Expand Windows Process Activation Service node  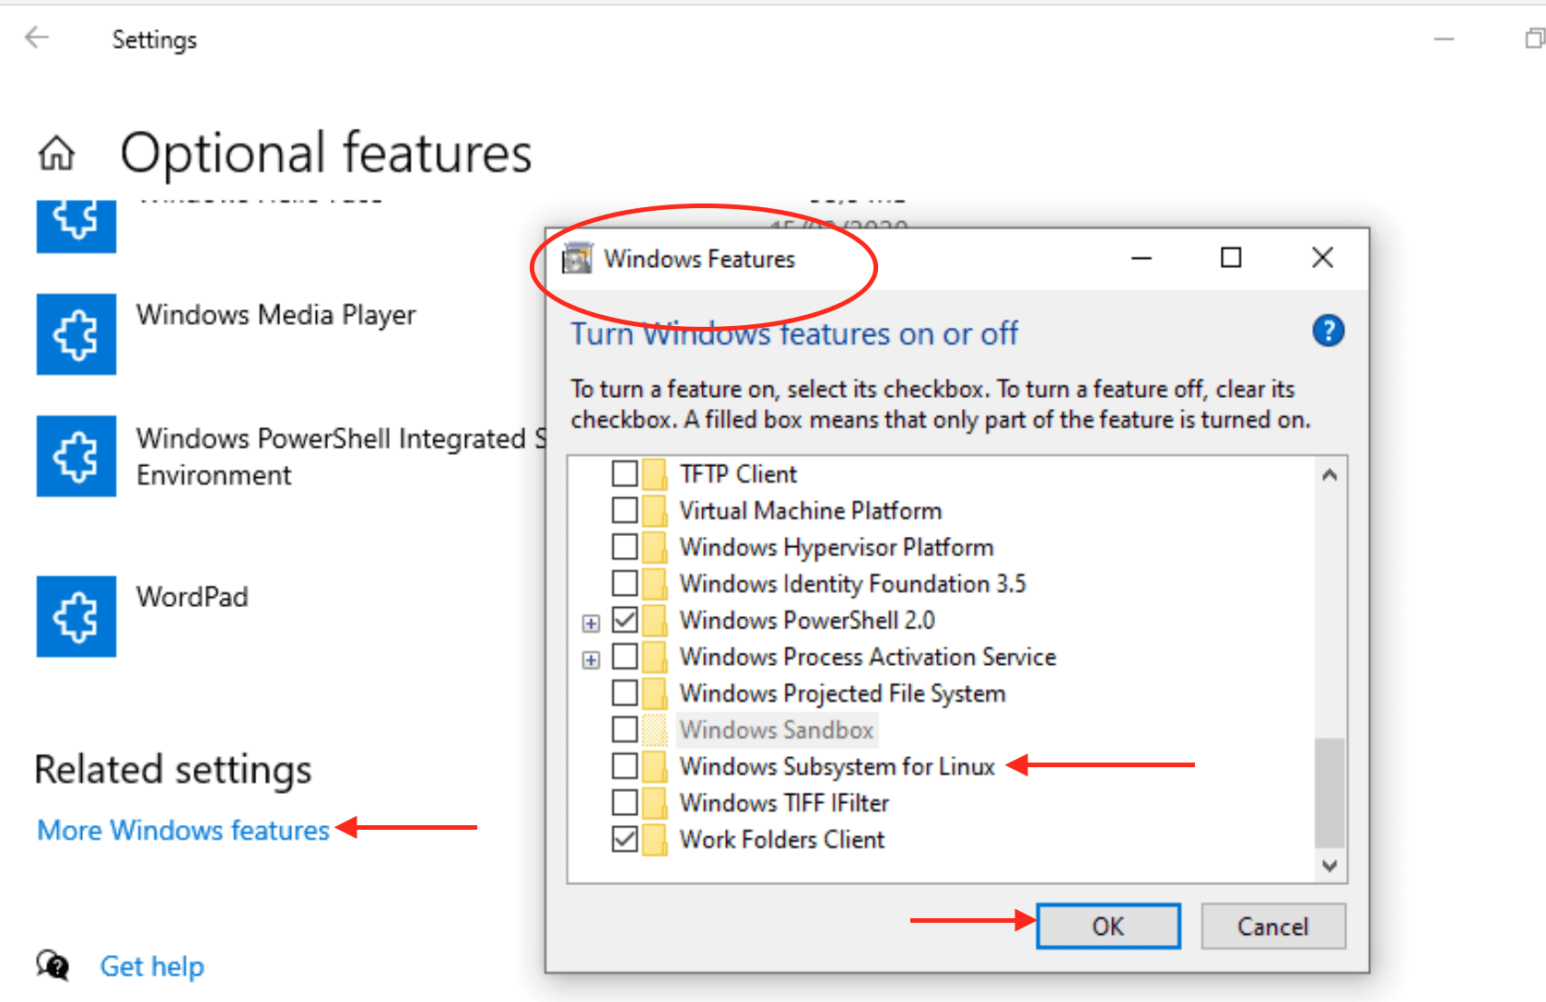coord(591,660)
